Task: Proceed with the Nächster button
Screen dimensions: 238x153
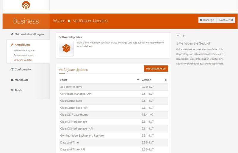Action: pos(226,20)
